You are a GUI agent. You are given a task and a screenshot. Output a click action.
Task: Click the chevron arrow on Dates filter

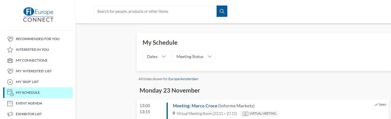coord(164,57)
